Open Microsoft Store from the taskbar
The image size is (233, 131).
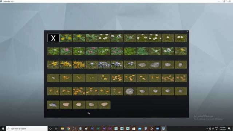pos(134,128)
